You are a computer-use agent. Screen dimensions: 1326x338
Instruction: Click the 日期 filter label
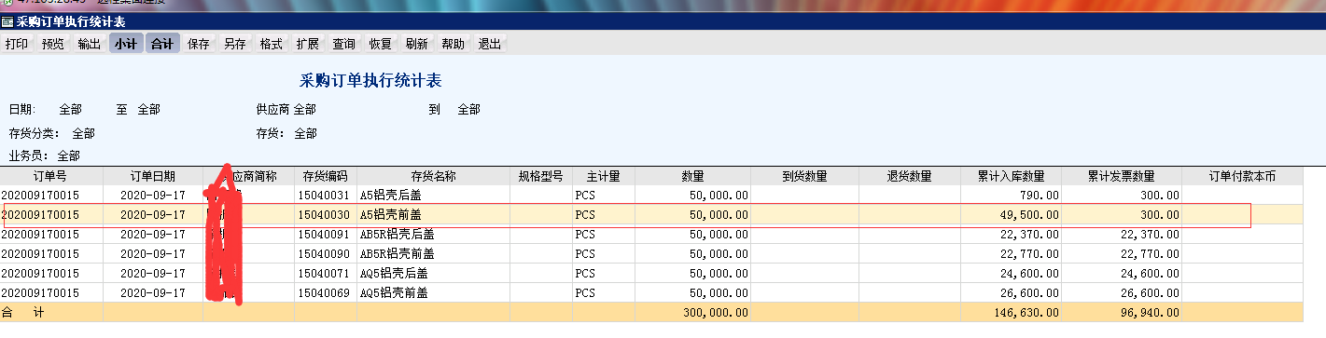tap(21, 110)
